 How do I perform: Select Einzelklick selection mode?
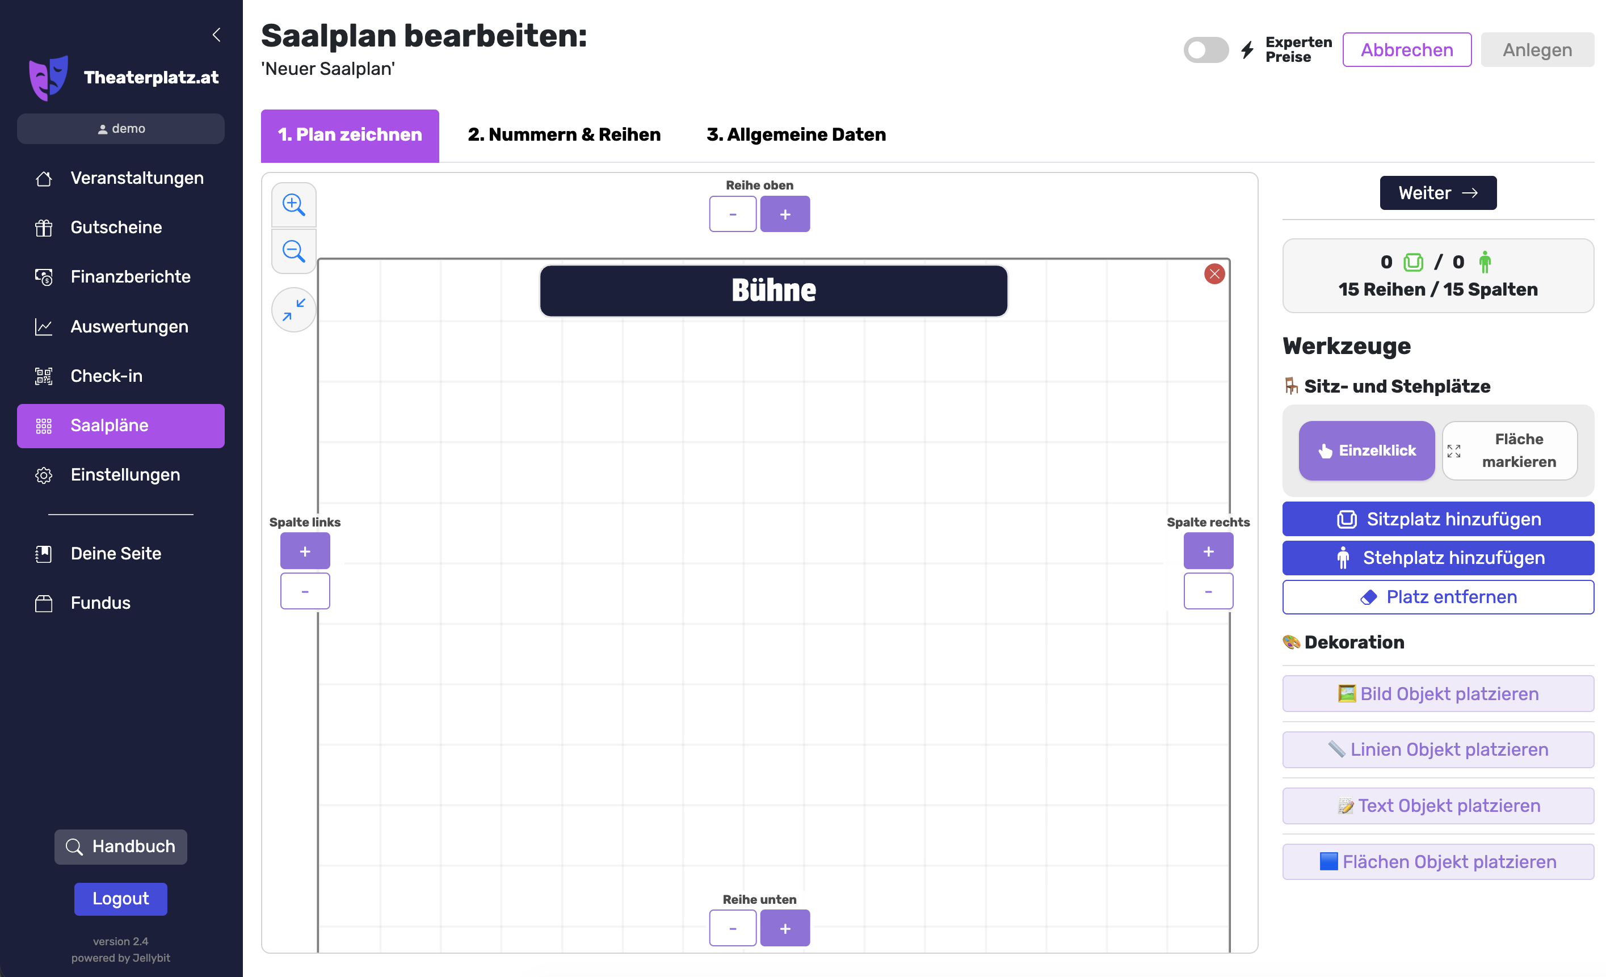click(x=1366, y=450)
